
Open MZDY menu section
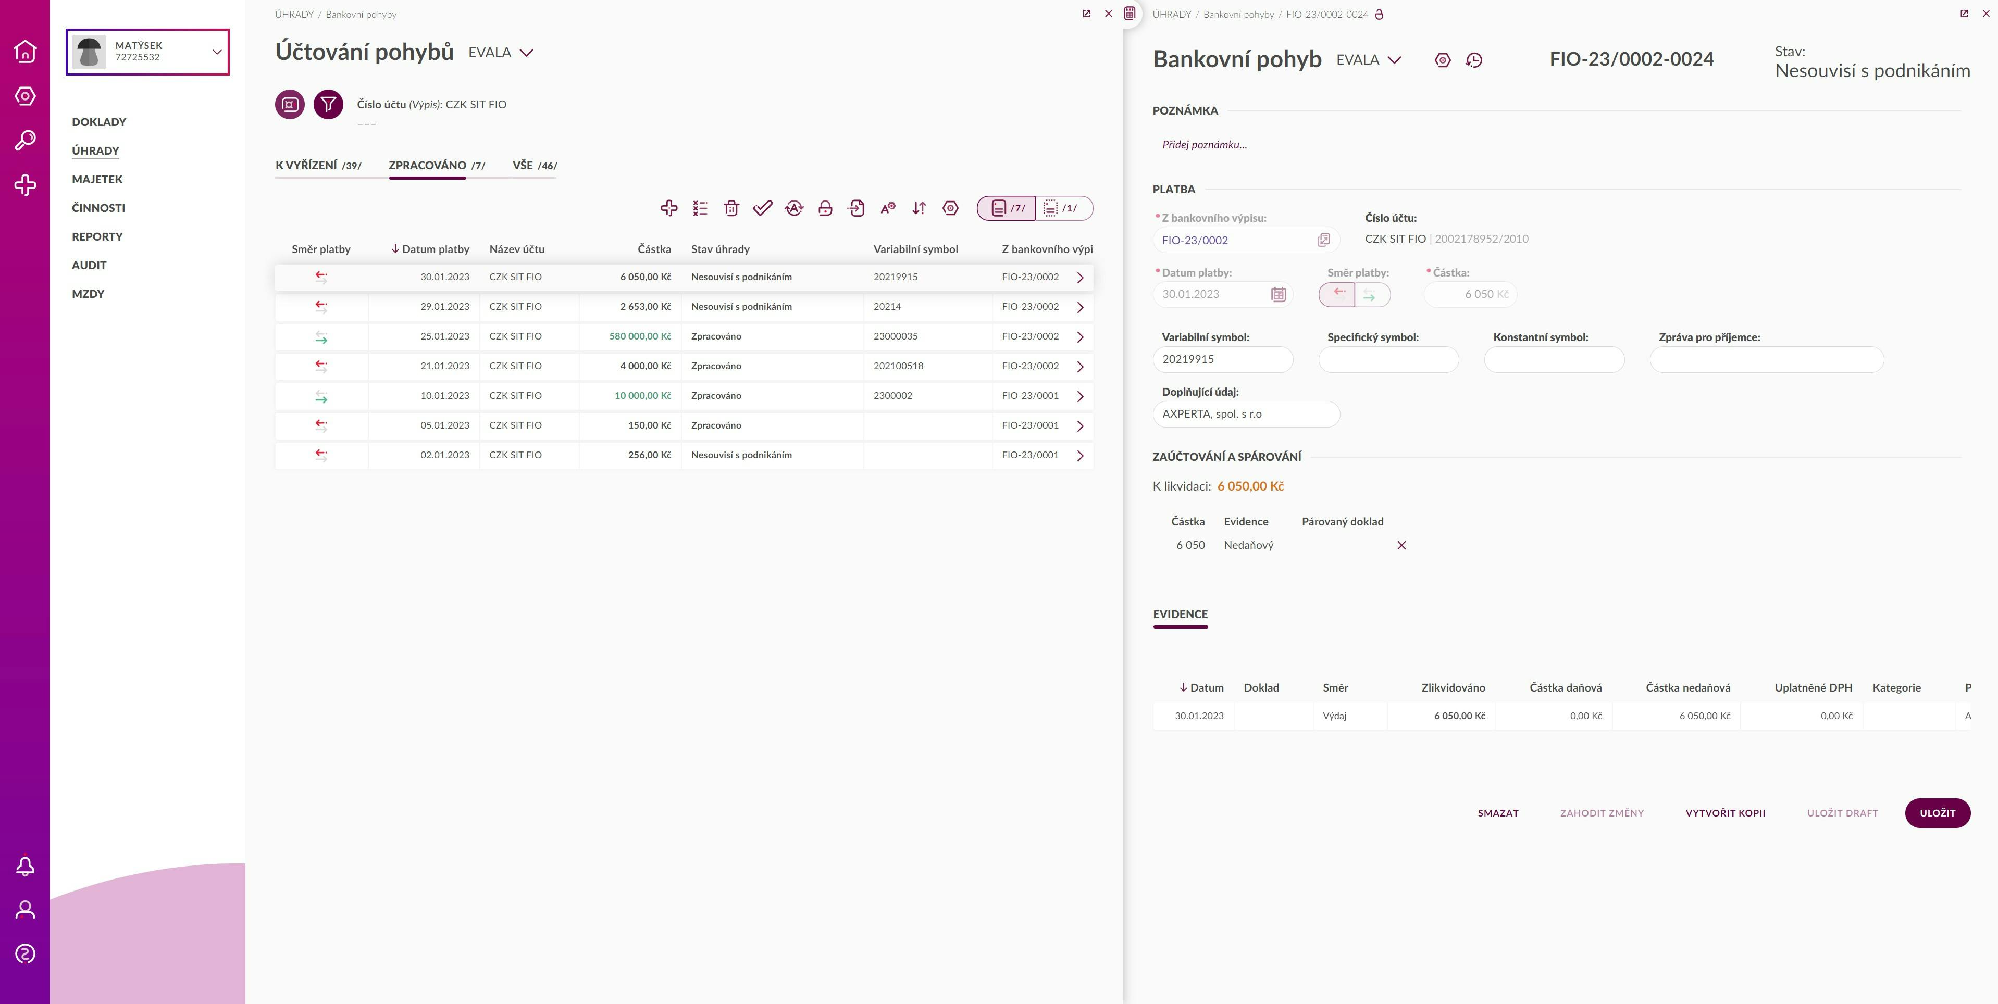88,295
